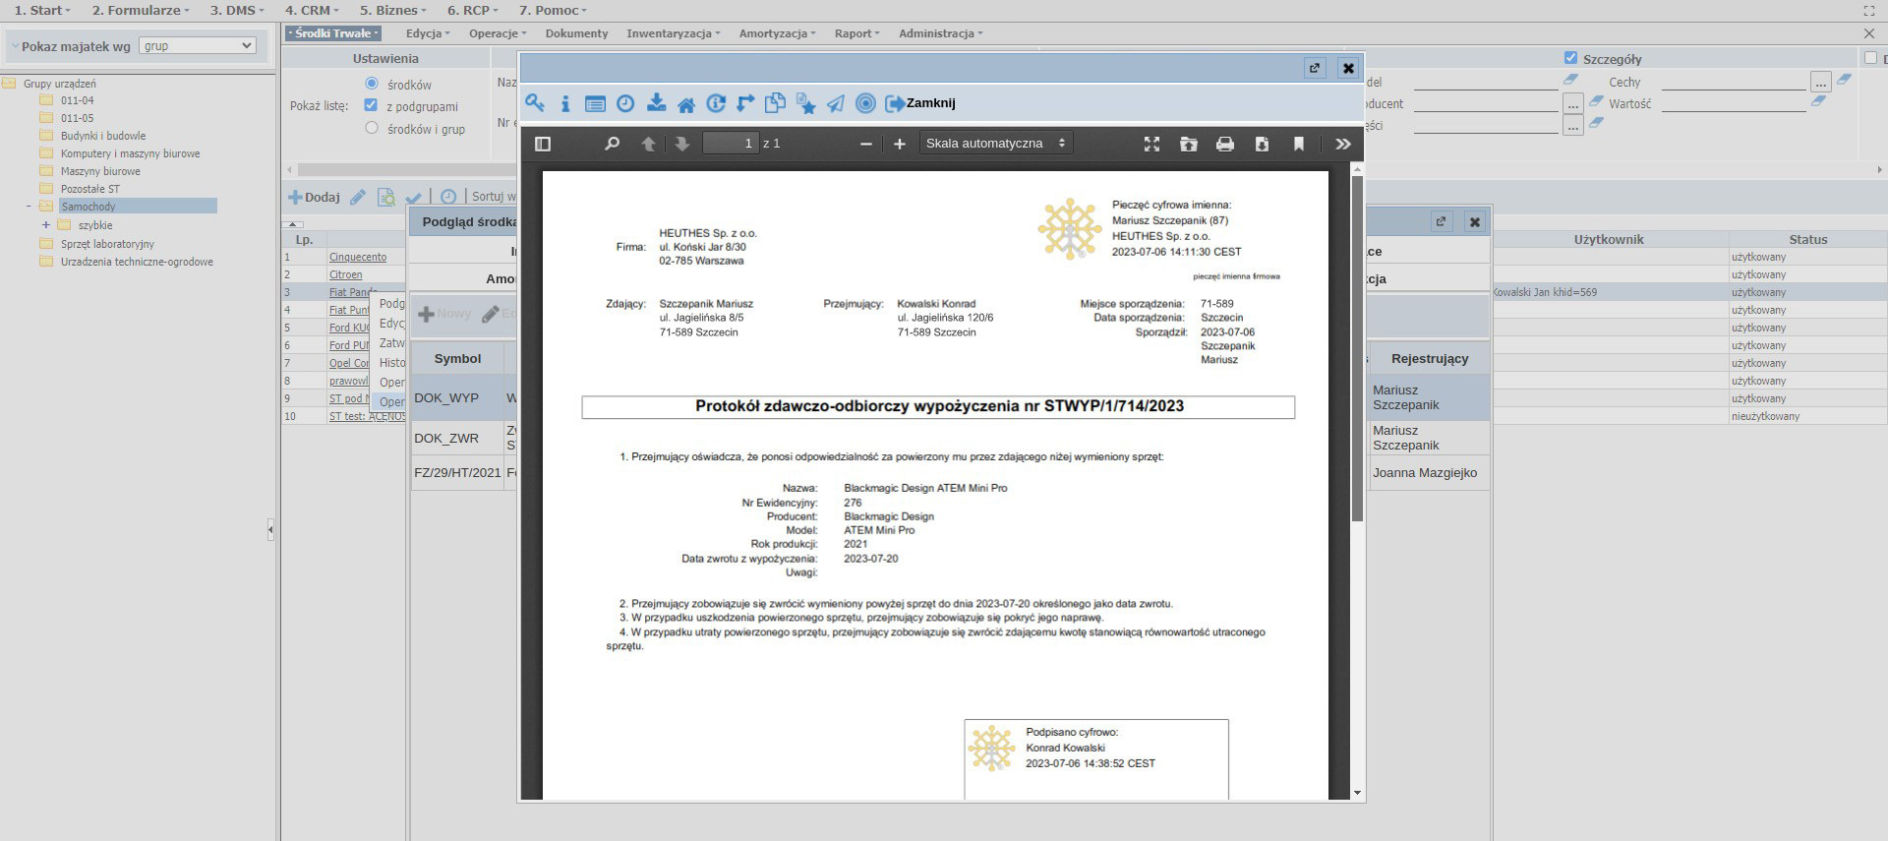Download the PDF file
The image size is (1888, 841).
coord(1262,144)
